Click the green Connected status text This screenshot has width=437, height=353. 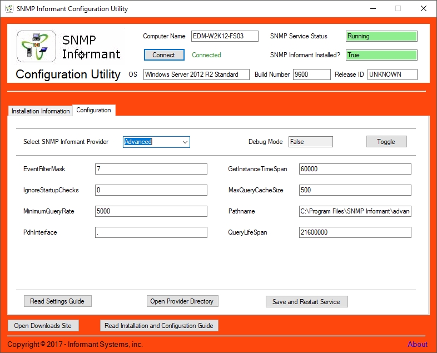click(x=206, y=55)
